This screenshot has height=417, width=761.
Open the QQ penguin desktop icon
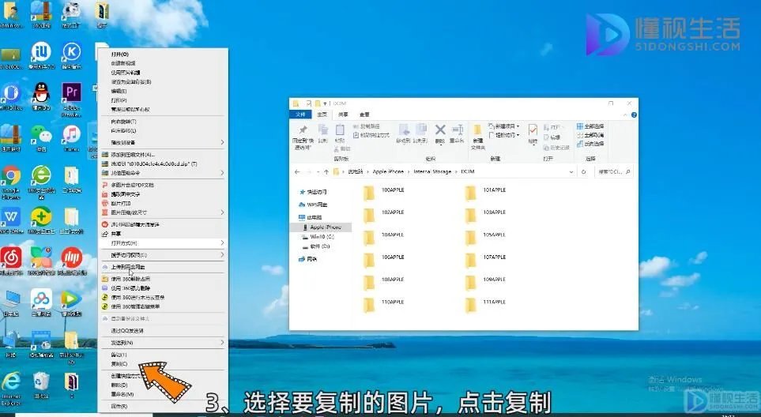coord(41,96)
